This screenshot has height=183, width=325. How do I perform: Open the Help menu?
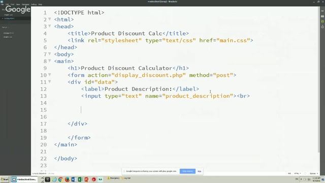click(40, 5)
